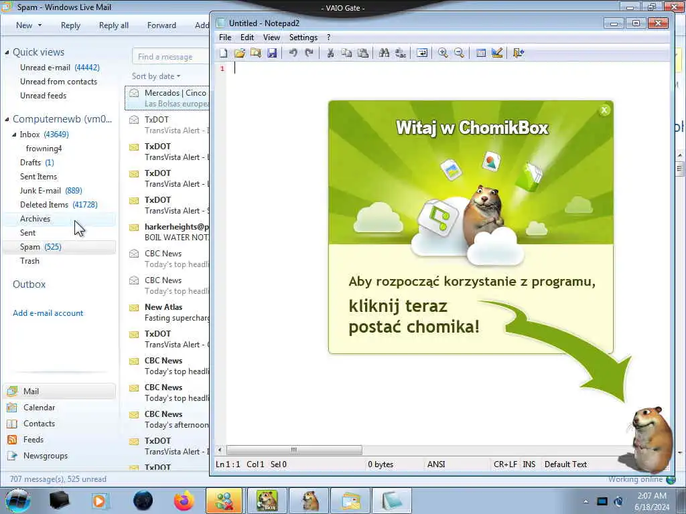Viewport: 686px width, 514px height.
Task: Collapse the Computernewb account tree
Action: [7, 119]
